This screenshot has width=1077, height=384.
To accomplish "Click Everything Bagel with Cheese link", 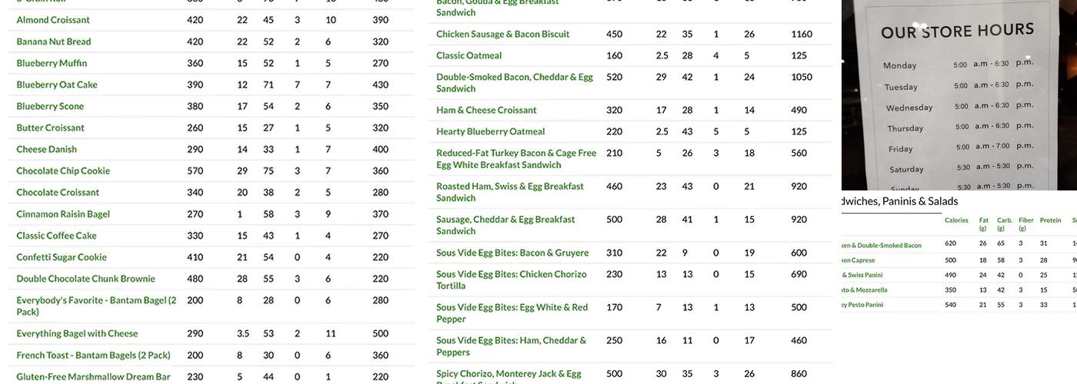I will point(77,333).
